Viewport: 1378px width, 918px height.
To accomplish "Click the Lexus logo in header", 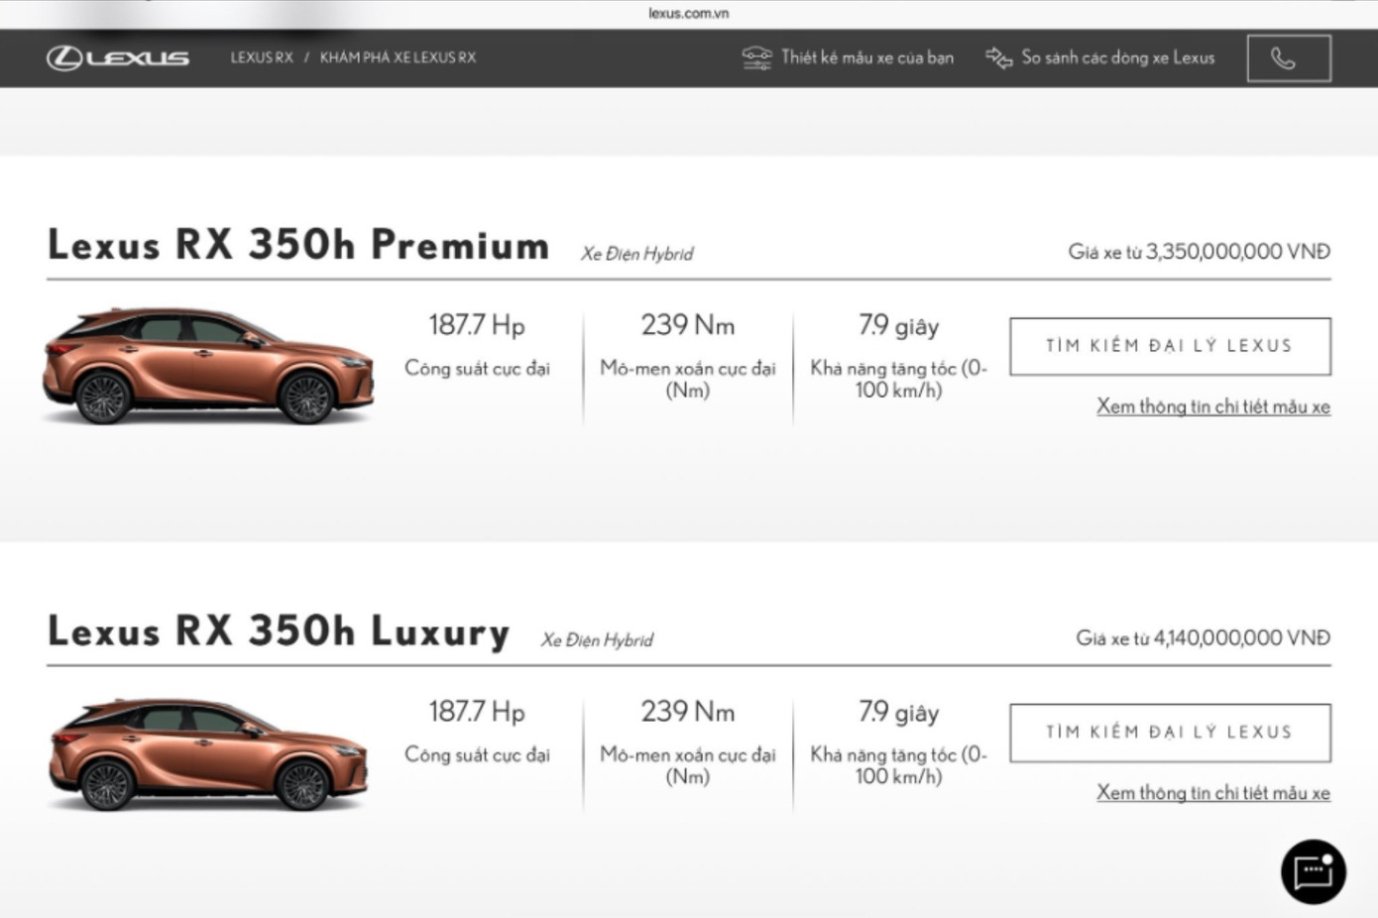I will pos(117,57).
